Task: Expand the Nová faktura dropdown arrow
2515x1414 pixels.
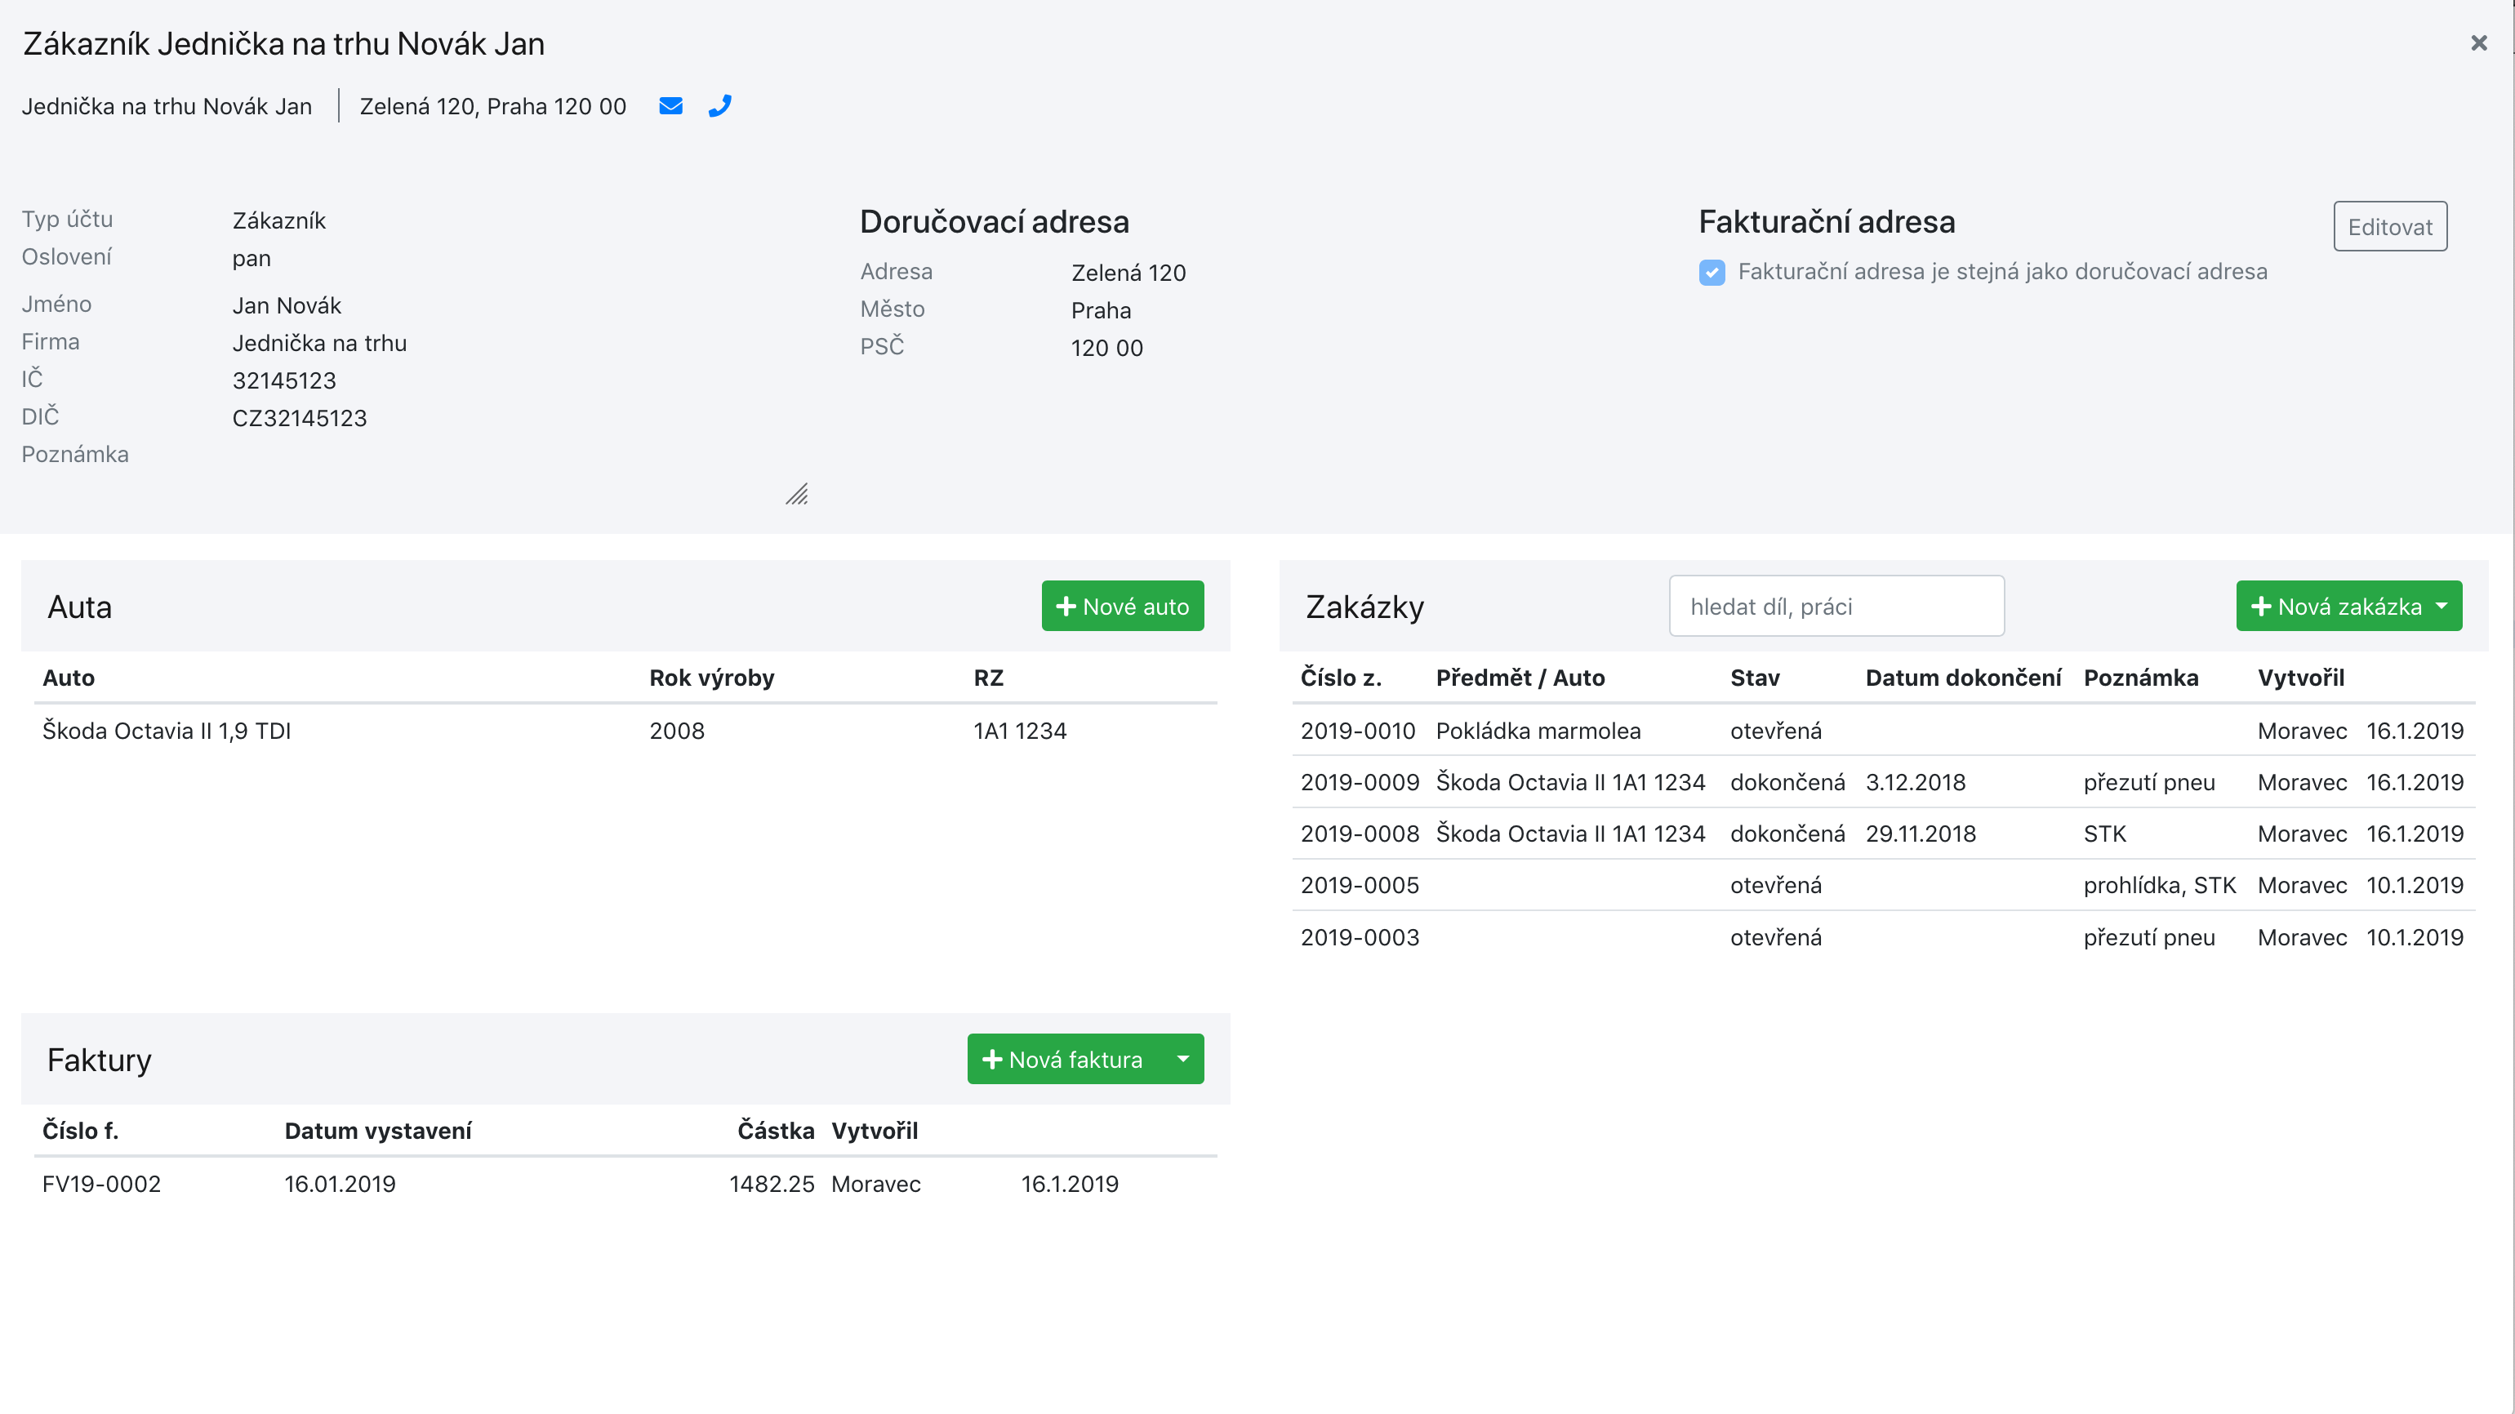Action: (x=1183, y=1059)
